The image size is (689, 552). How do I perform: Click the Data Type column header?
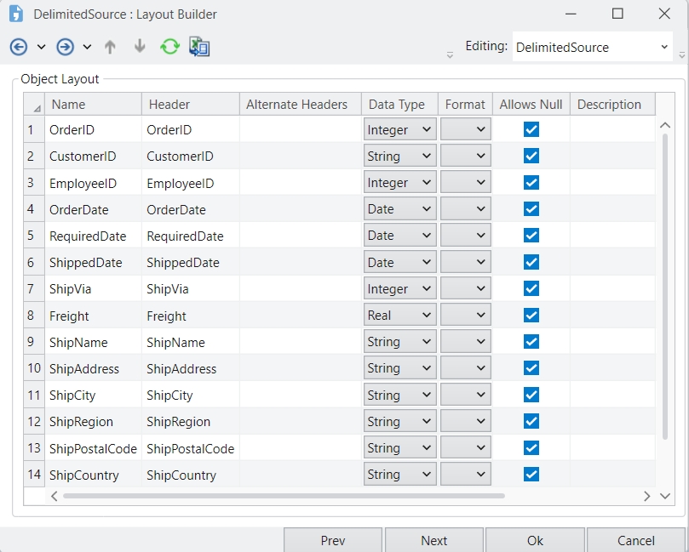coord(397,105)
